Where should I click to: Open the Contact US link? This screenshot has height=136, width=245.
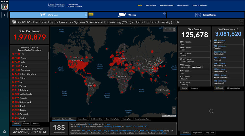[x=138, y=126]
